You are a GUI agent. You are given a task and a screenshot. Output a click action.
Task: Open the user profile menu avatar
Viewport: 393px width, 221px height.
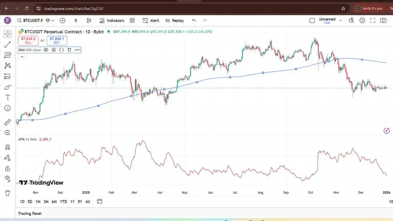pos(7,21)
